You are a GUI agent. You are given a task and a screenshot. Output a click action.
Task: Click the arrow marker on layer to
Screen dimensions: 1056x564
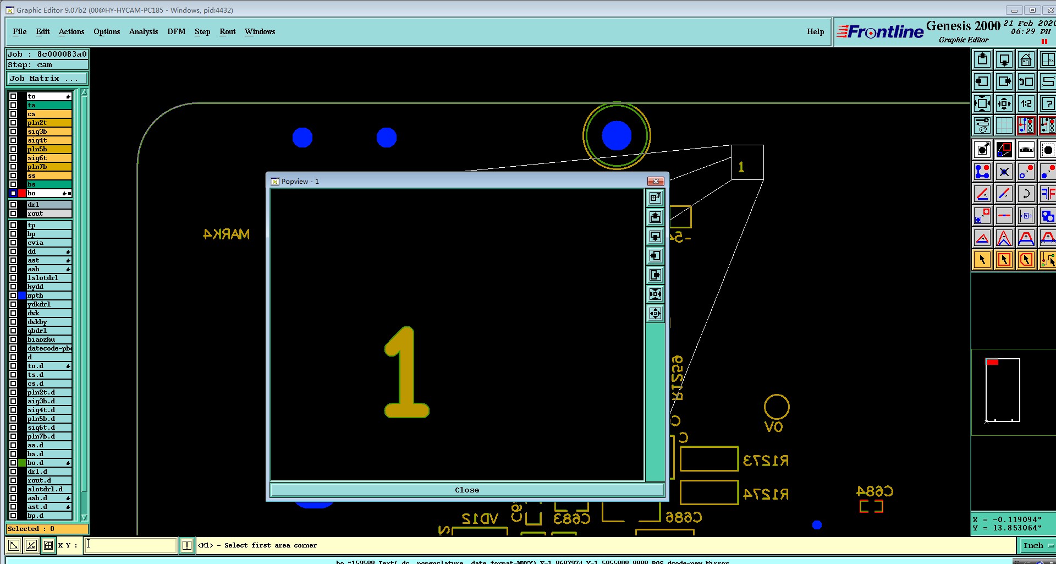68,97
